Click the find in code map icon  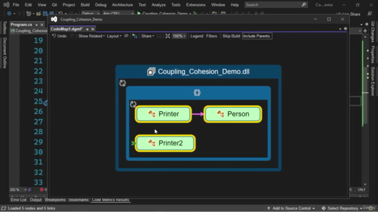[135, 36]
